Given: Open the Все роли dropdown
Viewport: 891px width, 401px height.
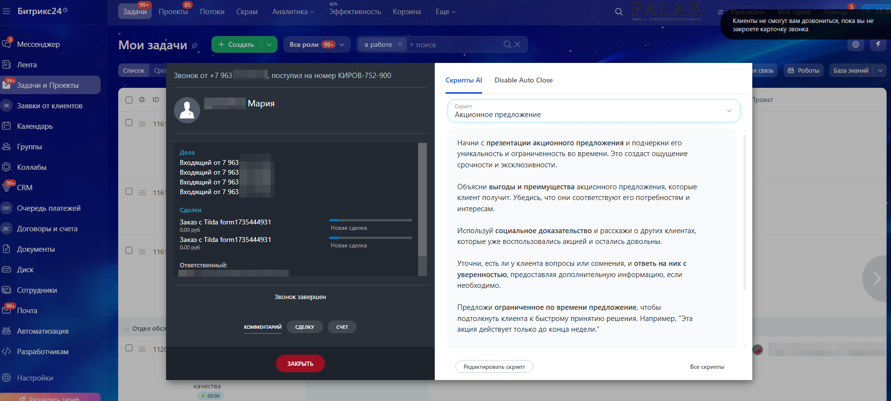Looking at the screenshot, I should click(317, 44).
